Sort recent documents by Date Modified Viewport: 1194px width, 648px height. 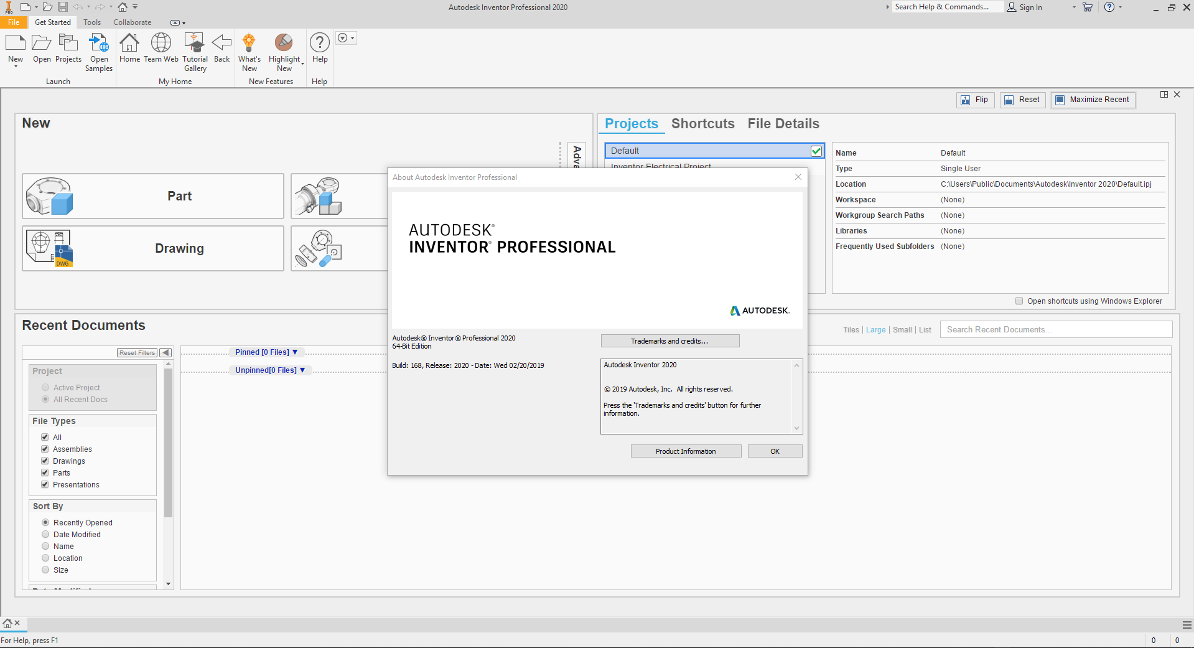tap(45, 534)
